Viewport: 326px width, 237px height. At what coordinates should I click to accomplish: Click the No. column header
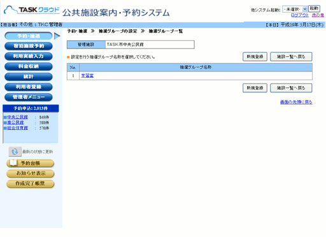73,68
